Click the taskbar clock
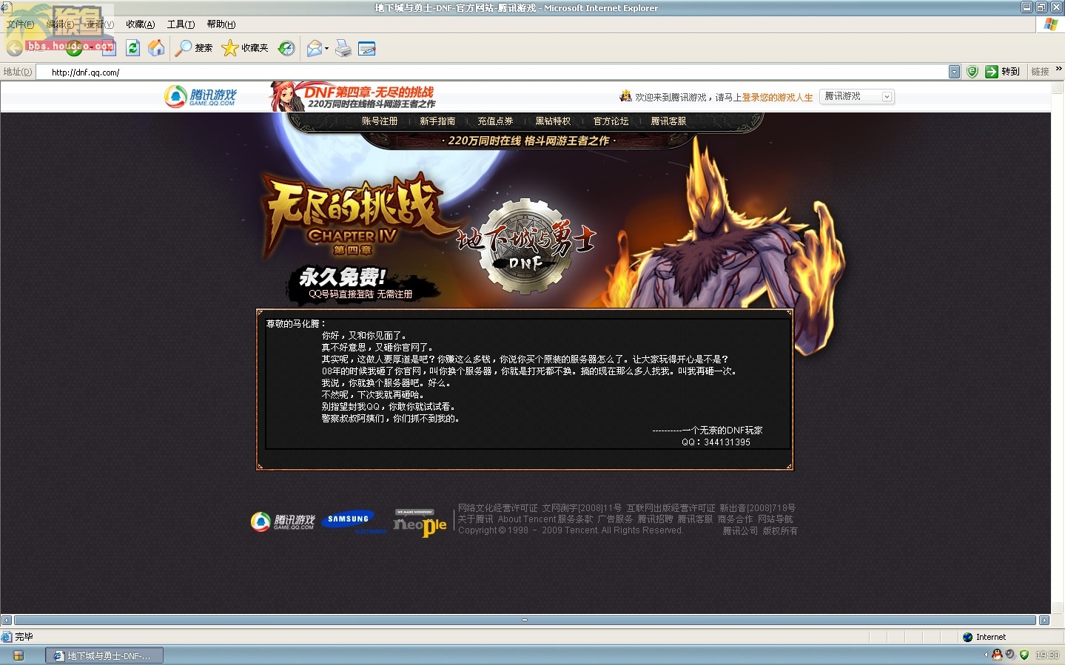Image resolution: width=1065 pixels, height=665 pixels. [1046, 655]
